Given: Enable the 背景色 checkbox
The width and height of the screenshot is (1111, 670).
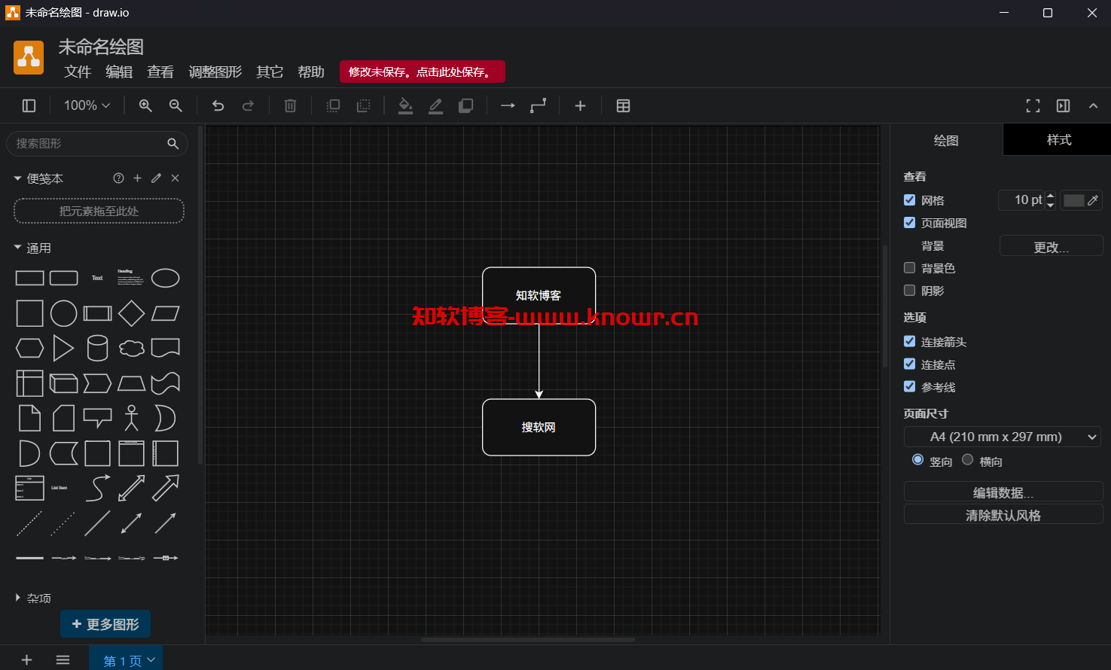Looking at the screenshot, I should (909, 268).
